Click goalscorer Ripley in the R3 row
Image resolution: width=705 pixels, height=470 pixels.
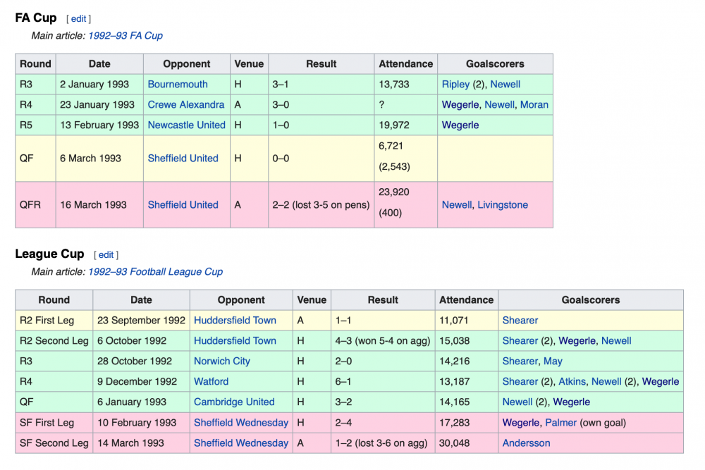(x=455, y=84)
